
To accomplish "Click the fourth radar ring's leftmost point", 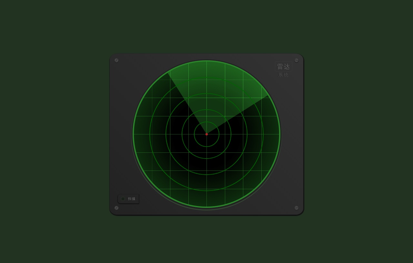I will click(x=150, y=134).
